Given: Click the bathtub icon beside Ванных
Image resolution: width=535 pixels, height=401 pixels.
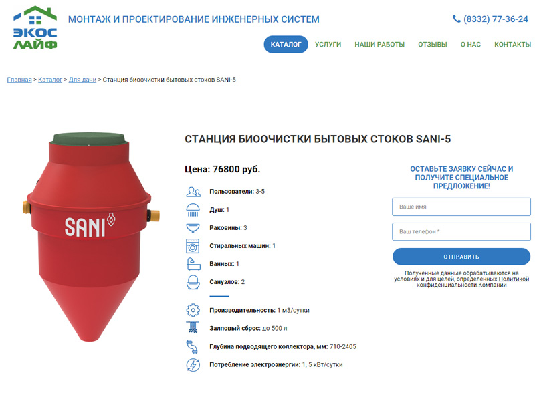Looking at the screenshot, I should (x=193, y=264).
